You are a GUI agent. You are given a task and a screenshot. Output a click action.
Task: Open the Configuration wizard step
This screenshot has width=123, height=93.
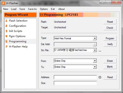tap(20, 26)
